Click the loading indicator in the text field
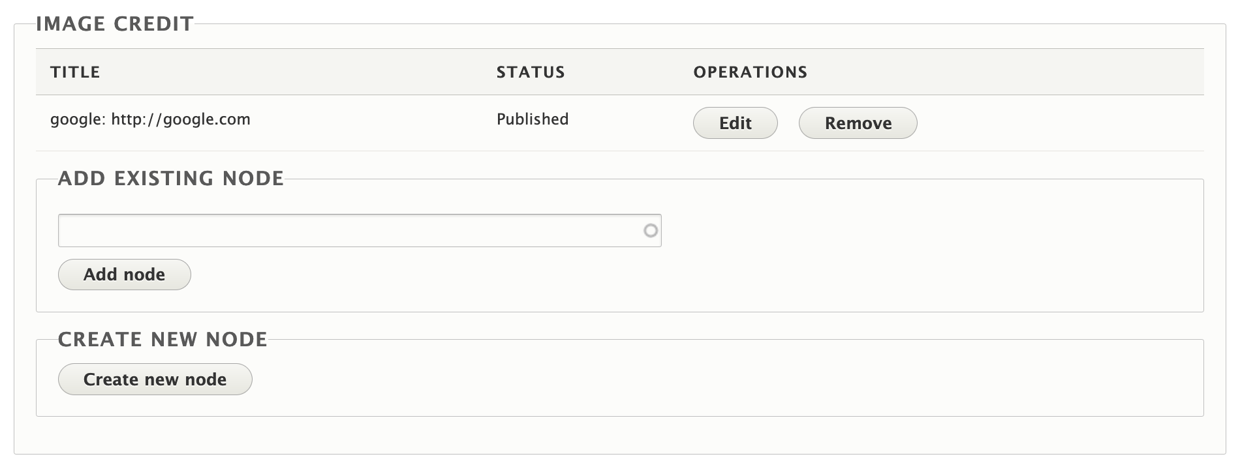Screen dimensions: 1240x463 (651, 231)
